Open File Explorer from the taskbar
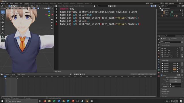Image resolution: width=184 pixels, height=103 pixels. (x=49, y=101)
